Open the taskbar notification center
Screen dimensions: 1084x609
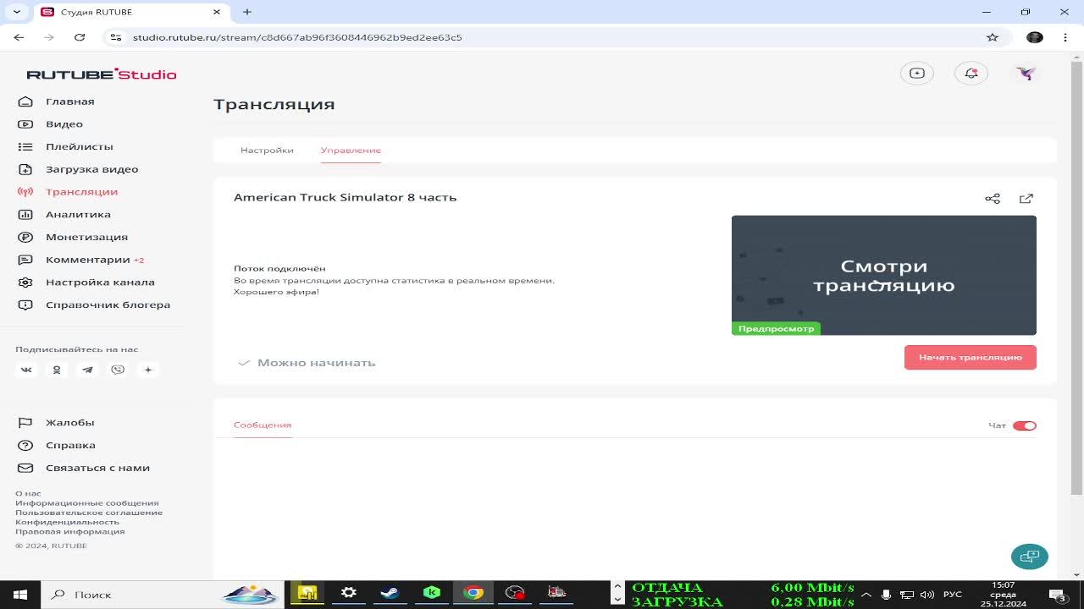[1059, 595]
